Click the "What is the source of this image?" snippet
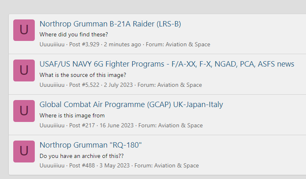 tap(83, 75)
